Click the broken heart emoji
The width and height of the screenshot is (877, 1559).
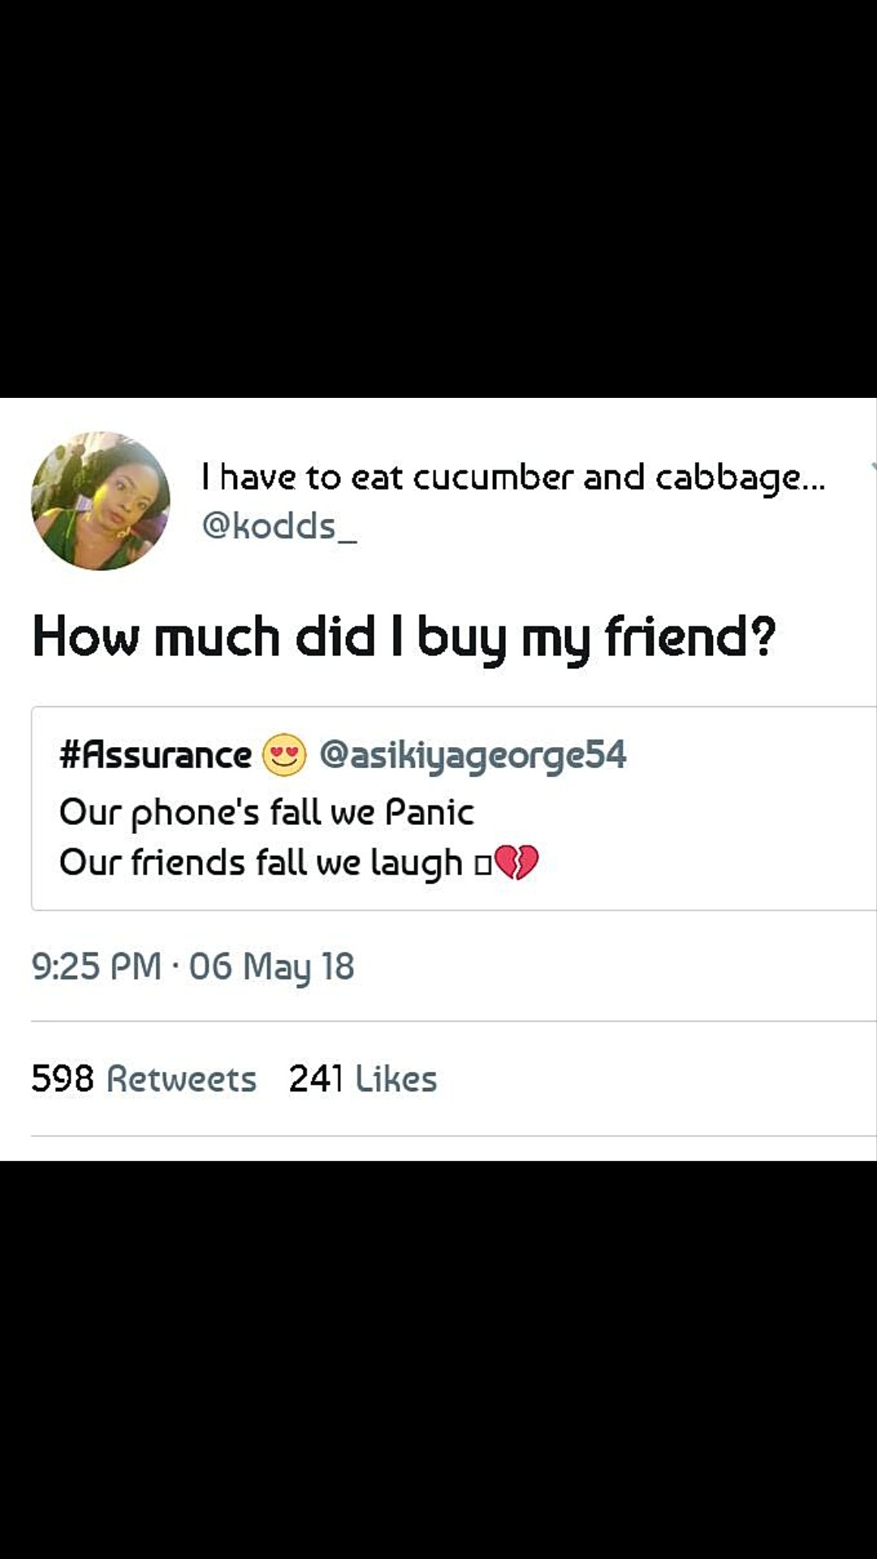click(x=516, y=862)
